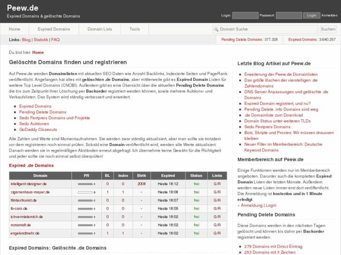Click the PageRank bar for zigarrenhaus-mayer.de

click(x=85, y=192)
